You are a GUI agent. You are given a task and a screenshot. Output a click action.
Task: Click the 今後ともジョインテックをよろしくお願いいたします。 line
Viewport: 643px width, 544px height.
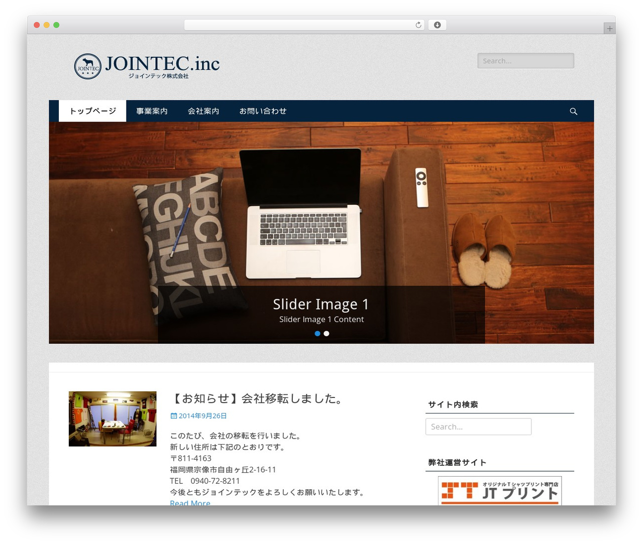click(x=268, y=492)
